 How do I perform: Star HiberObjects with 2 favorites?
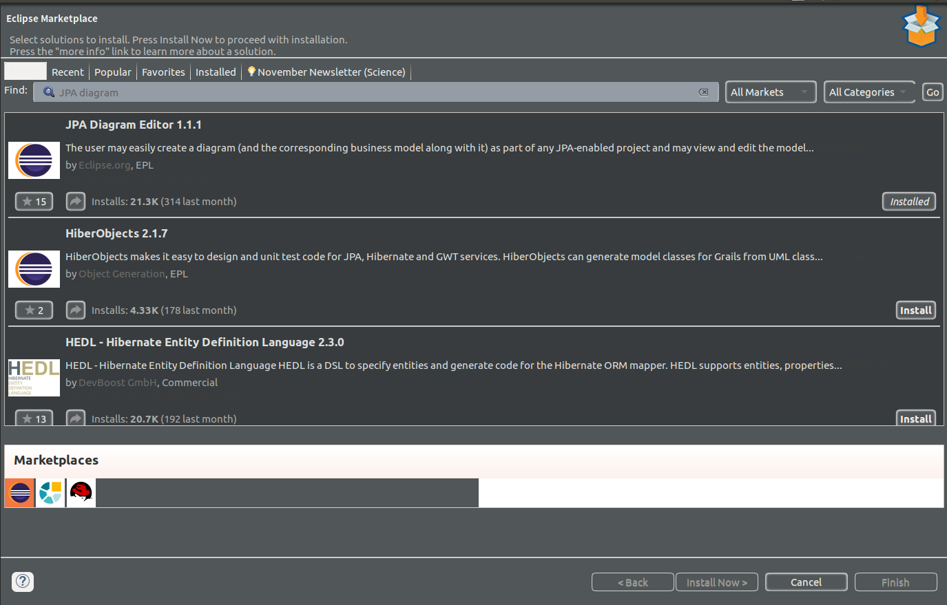[x=34, y=310]
